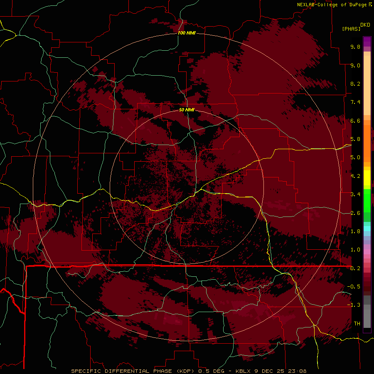
Task: Click the 0.5 DEG elevation angle text
Action: (x=212, y=371)
